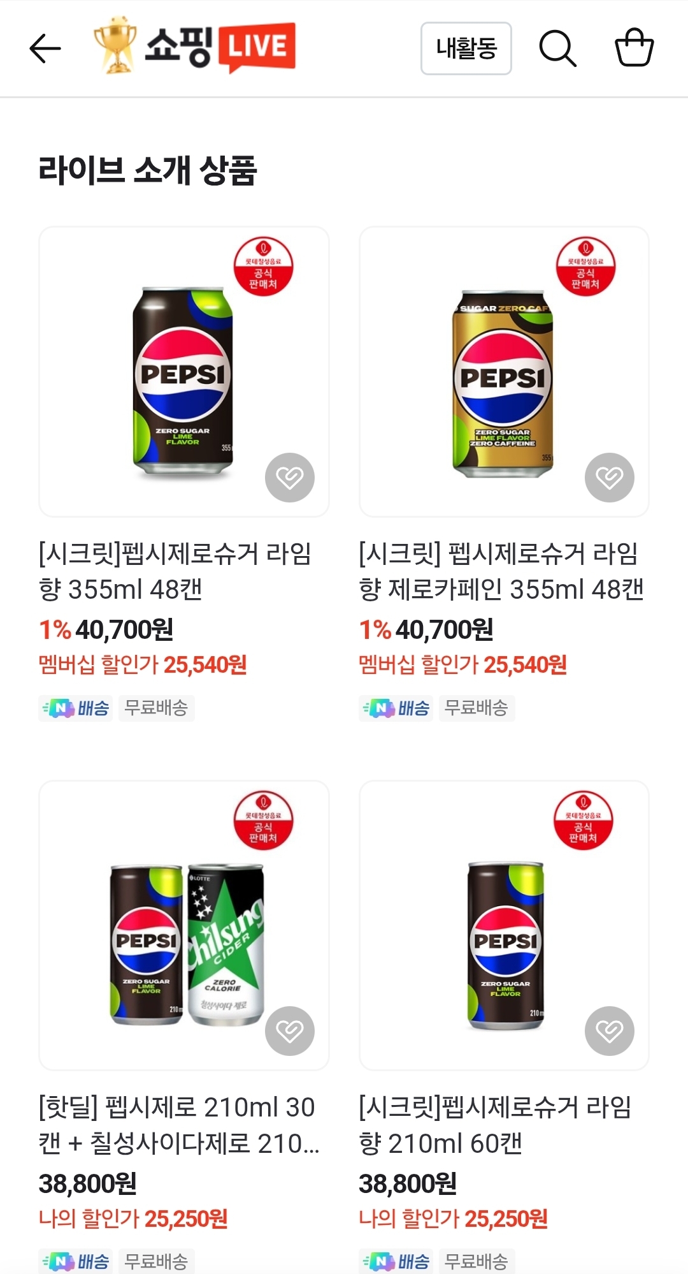688x1274 pixels.
Task: Tap 나의 할인가 25,250원 on Pepsi-Cider bundle
Action: click(x=133, y=1219)
